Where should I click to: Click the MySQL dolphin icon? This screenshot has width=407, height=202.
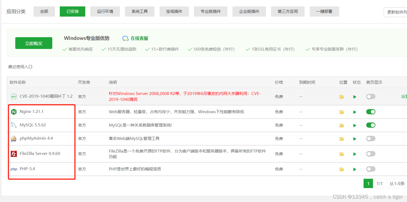pyautogui.click(x=14, y=125)
